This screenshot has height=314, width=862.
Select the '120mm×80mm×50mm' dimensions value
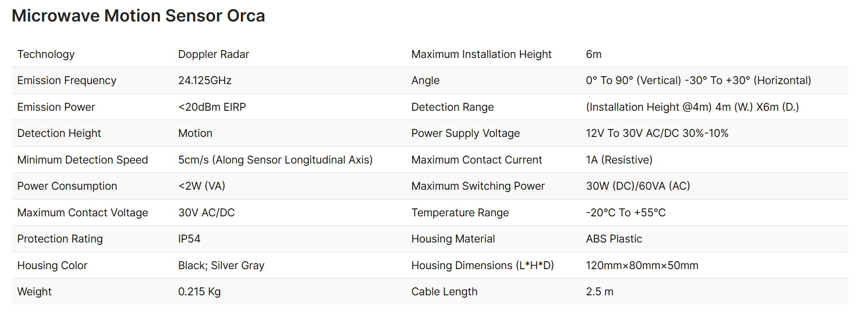pyautogui.click(x=642, y=265)
